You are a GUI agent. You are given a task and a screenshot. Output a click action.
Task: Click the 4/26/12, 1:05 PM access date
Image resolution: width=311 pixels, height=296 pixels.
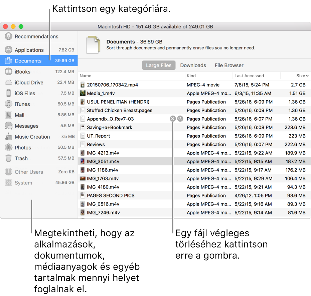point(253,195)
